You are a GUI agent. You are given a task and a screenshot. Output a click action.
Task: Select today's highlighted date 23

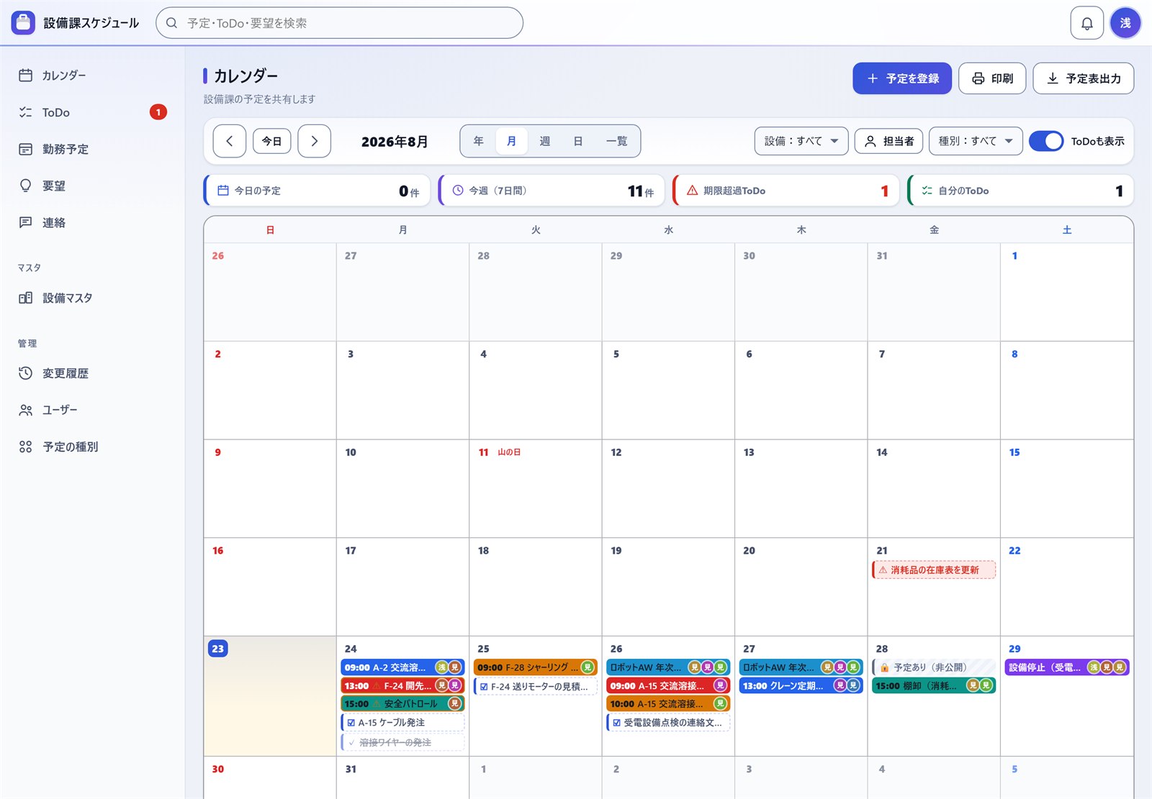coord(218,649)
